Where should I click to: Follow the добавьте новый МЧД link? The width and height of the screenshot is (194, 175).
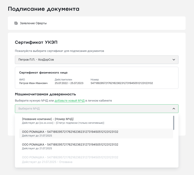click(x=69, y=100)
